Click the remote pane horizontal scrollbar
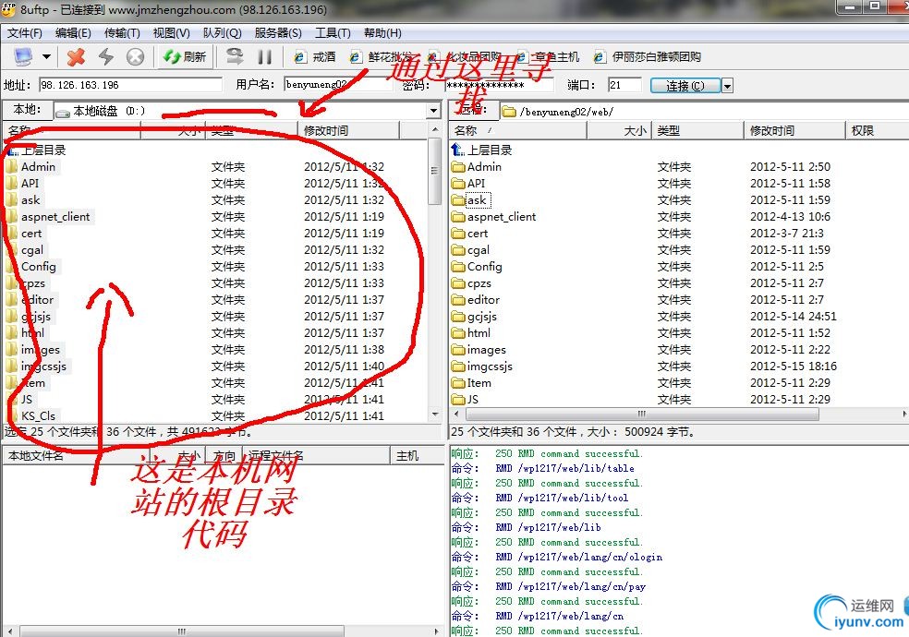 642,414
